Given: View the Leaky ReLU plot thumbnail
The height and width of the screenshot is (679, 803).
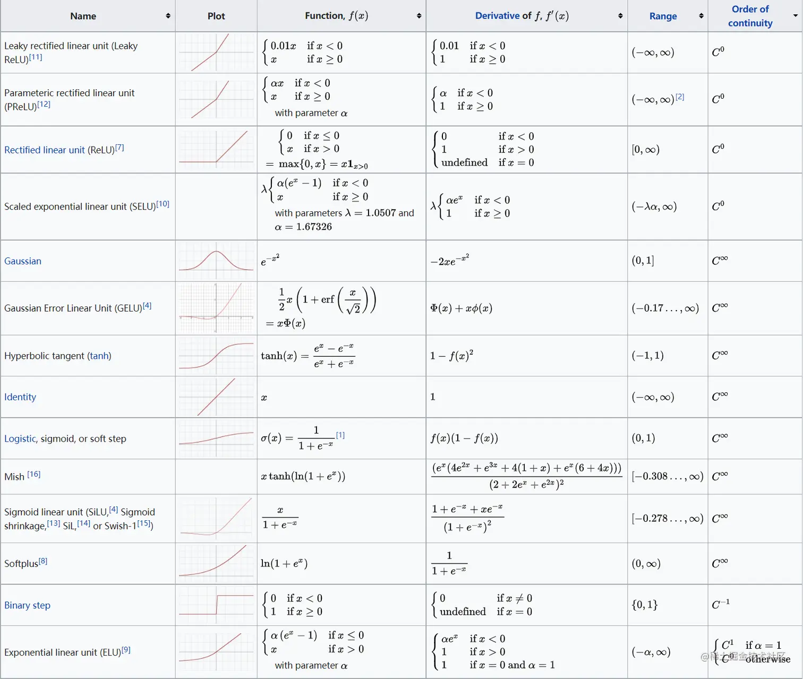Looking at the screenshot, I should [216, 53].
